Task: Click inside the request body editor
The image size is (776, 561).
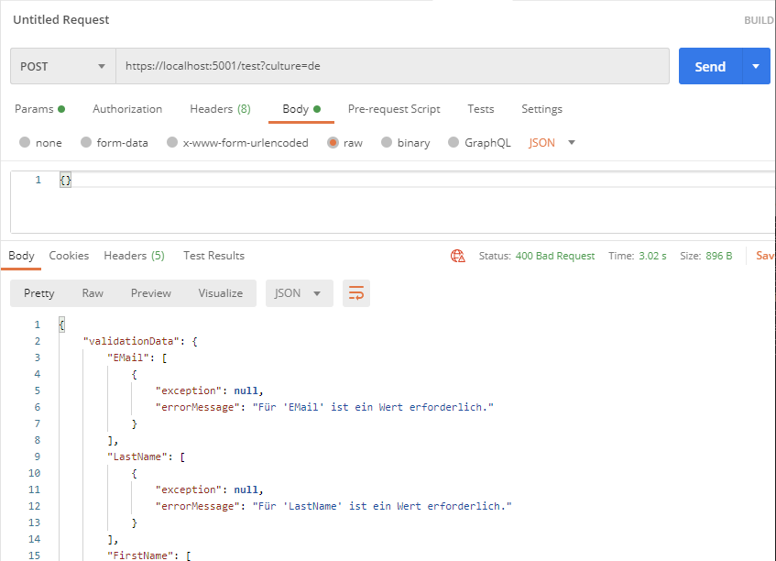Action: coord(392,202)
